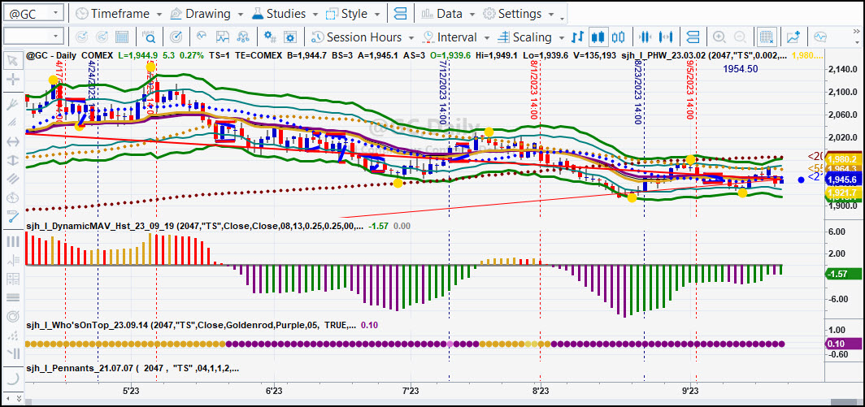This screenshot has height=407, width=865.
Task: Click the 7'23 date axis label
Action: coord(410,391)
